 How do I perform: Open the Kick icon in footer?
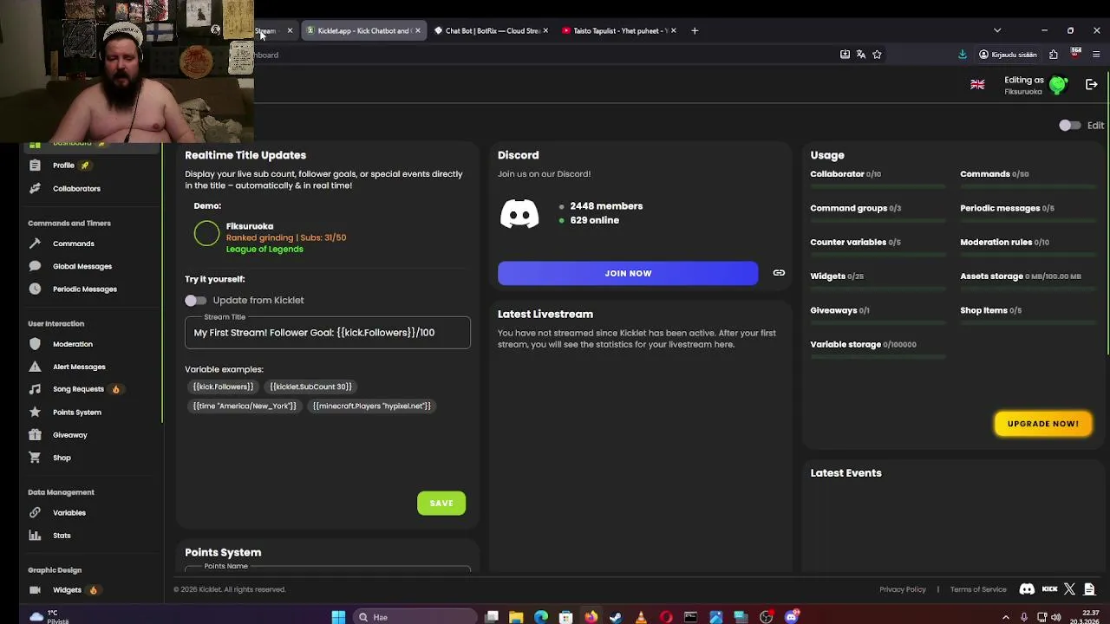click(1049, 589)
